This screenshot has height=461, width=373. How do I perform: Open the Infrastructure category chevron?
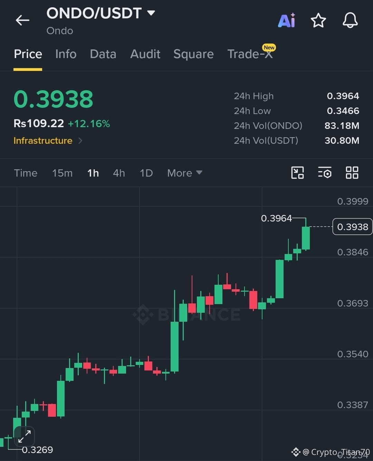(80, 141)
